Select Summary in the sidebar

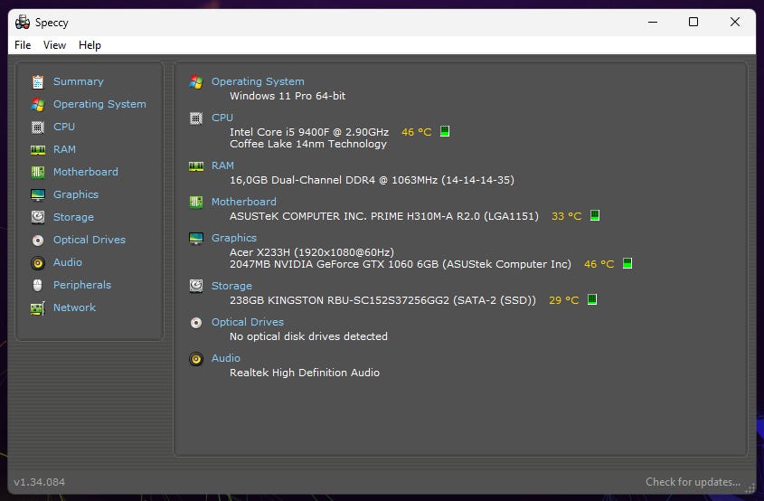pos(79,81)
